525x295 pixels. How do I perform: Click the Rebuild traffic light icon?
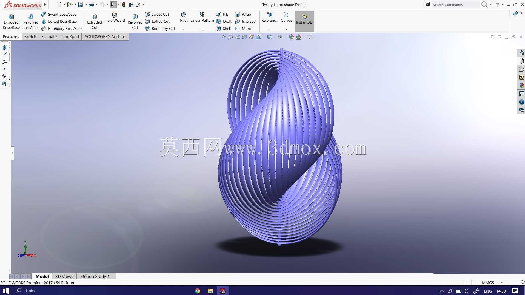(124, 5)
